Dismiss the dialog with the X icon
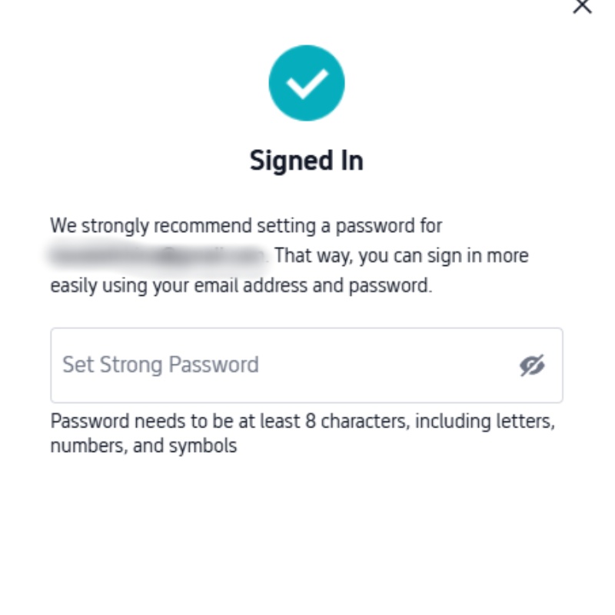615x615 pixels. click(583, 6)
